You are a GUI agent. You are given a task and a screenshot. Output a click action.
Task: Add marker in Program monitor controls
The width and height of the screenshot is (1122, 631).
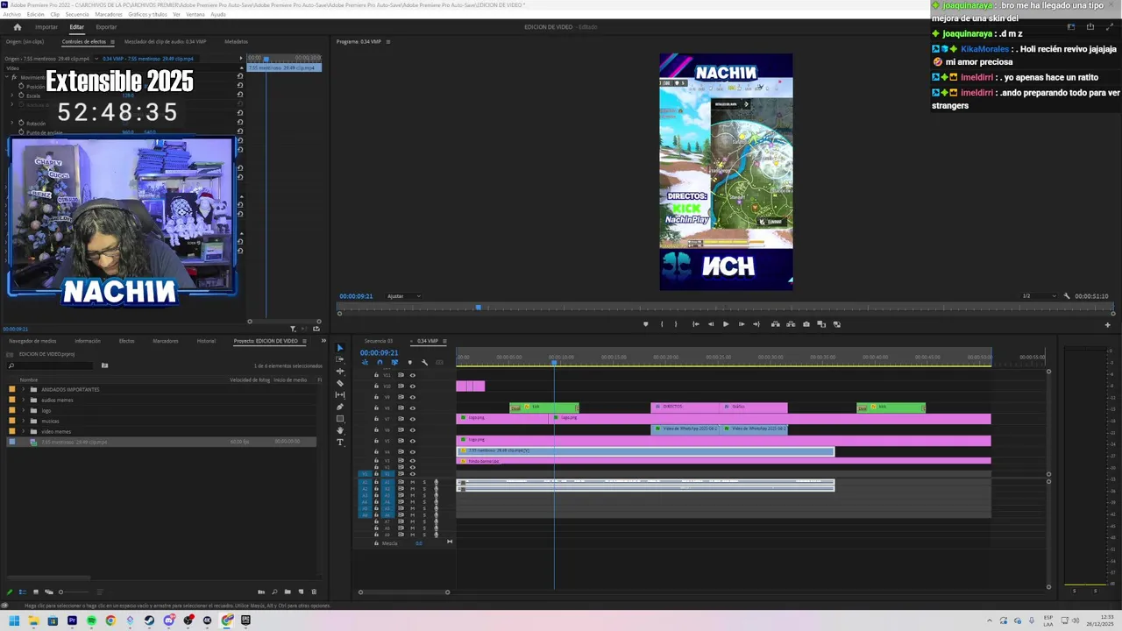pos(646,324)
